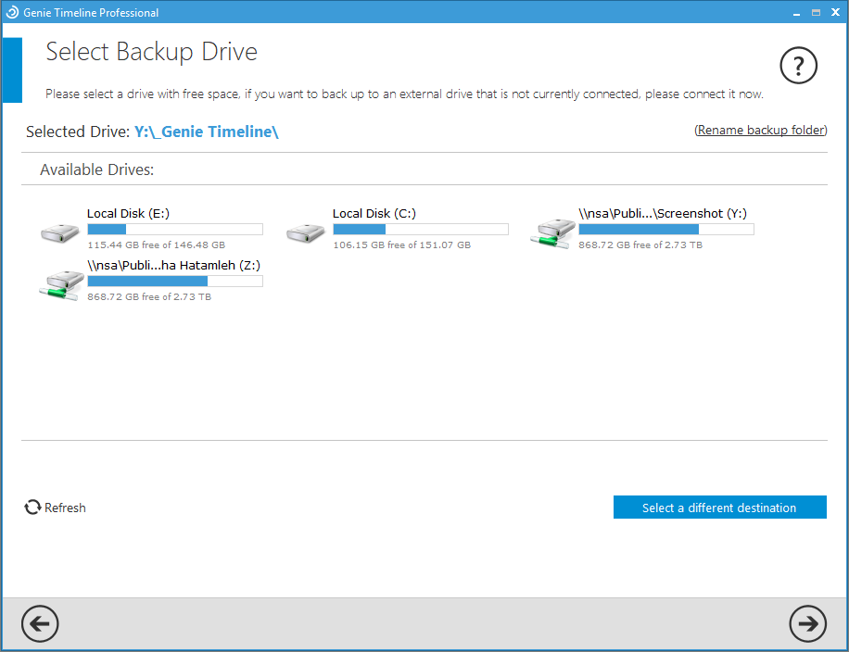Open help using the question mark icon
The height and width of the screenshot is (652, 849).
click(x=798, y=66)
